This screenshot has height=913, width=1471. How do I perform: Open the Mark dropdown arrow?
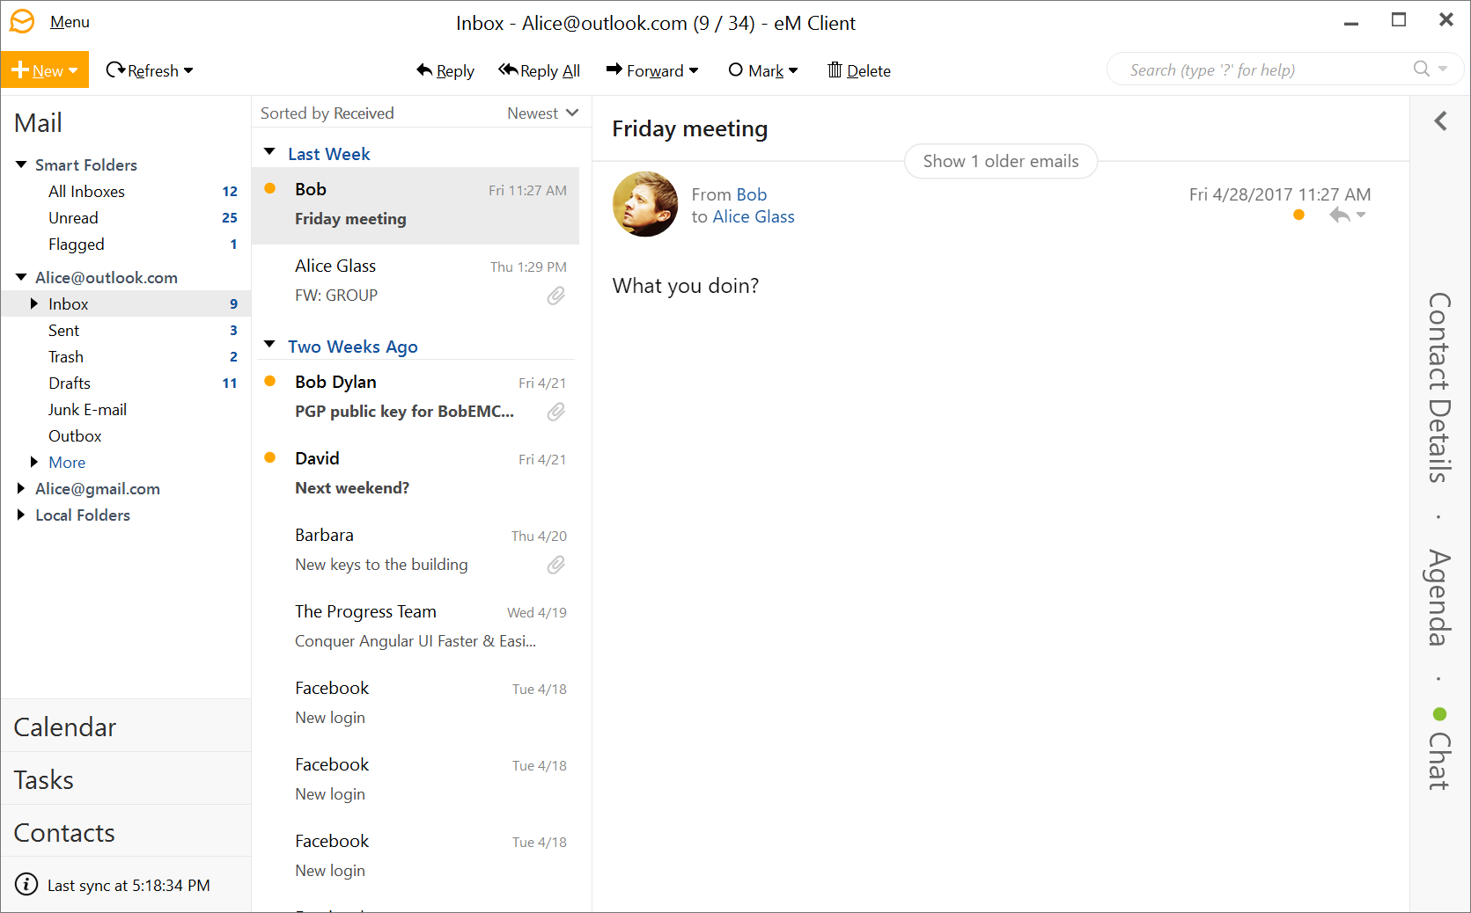coord(793,70)
